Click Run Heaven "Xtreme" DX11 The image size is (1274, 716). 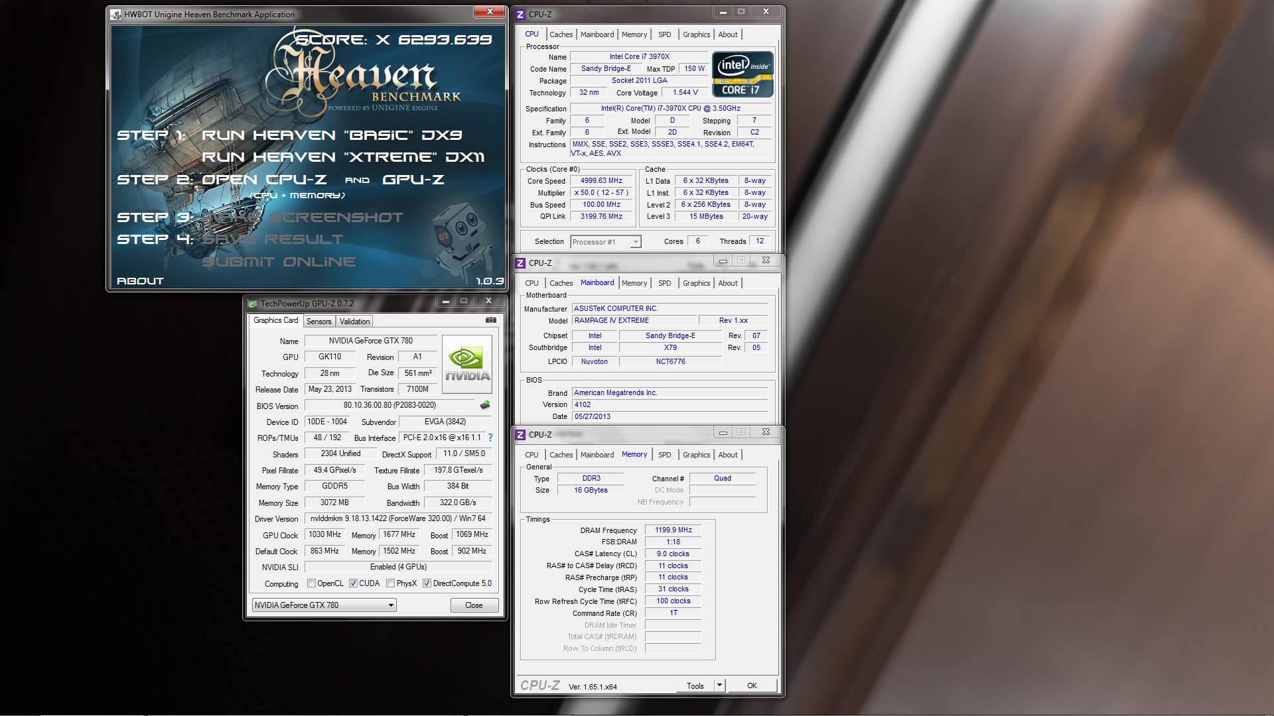point(343,157)
